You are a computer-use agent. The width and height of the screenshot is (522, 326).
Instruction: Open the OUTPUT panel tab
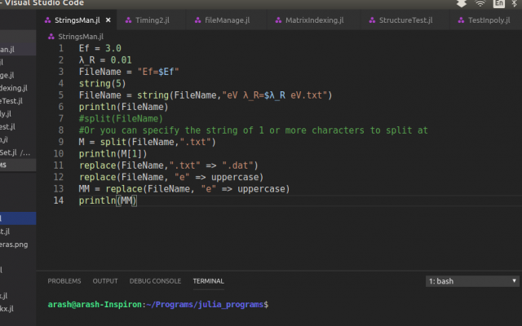click(105, 281)
